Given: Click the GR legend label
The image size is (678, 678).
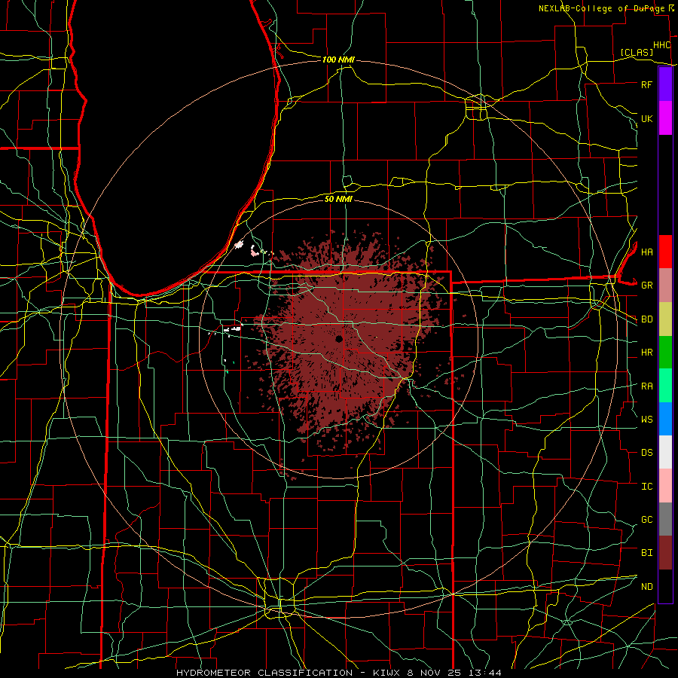Looking at the screenshot, I should 646,286.
